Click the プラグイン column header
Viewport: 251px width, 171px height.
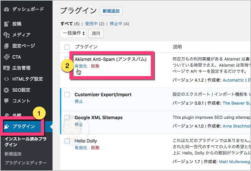click(86, 47)
